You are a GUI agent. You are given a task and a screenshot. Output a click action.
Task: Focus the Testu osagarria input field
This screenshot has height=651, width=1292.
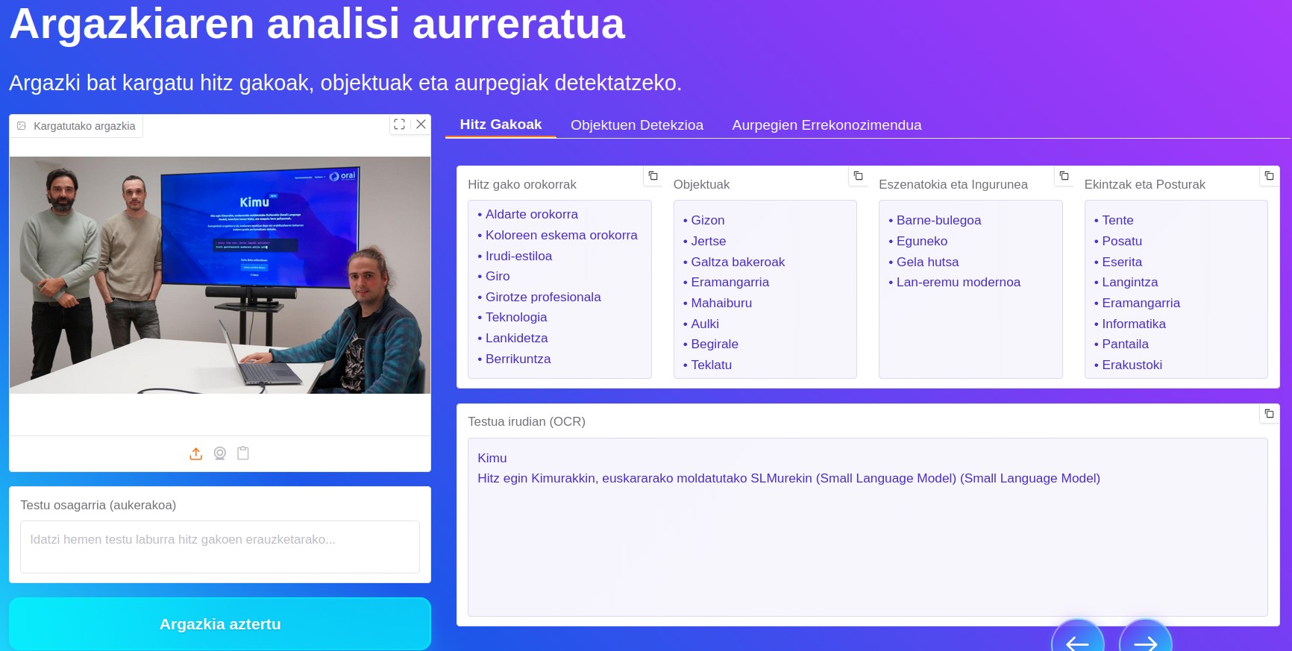coord(220,547)
